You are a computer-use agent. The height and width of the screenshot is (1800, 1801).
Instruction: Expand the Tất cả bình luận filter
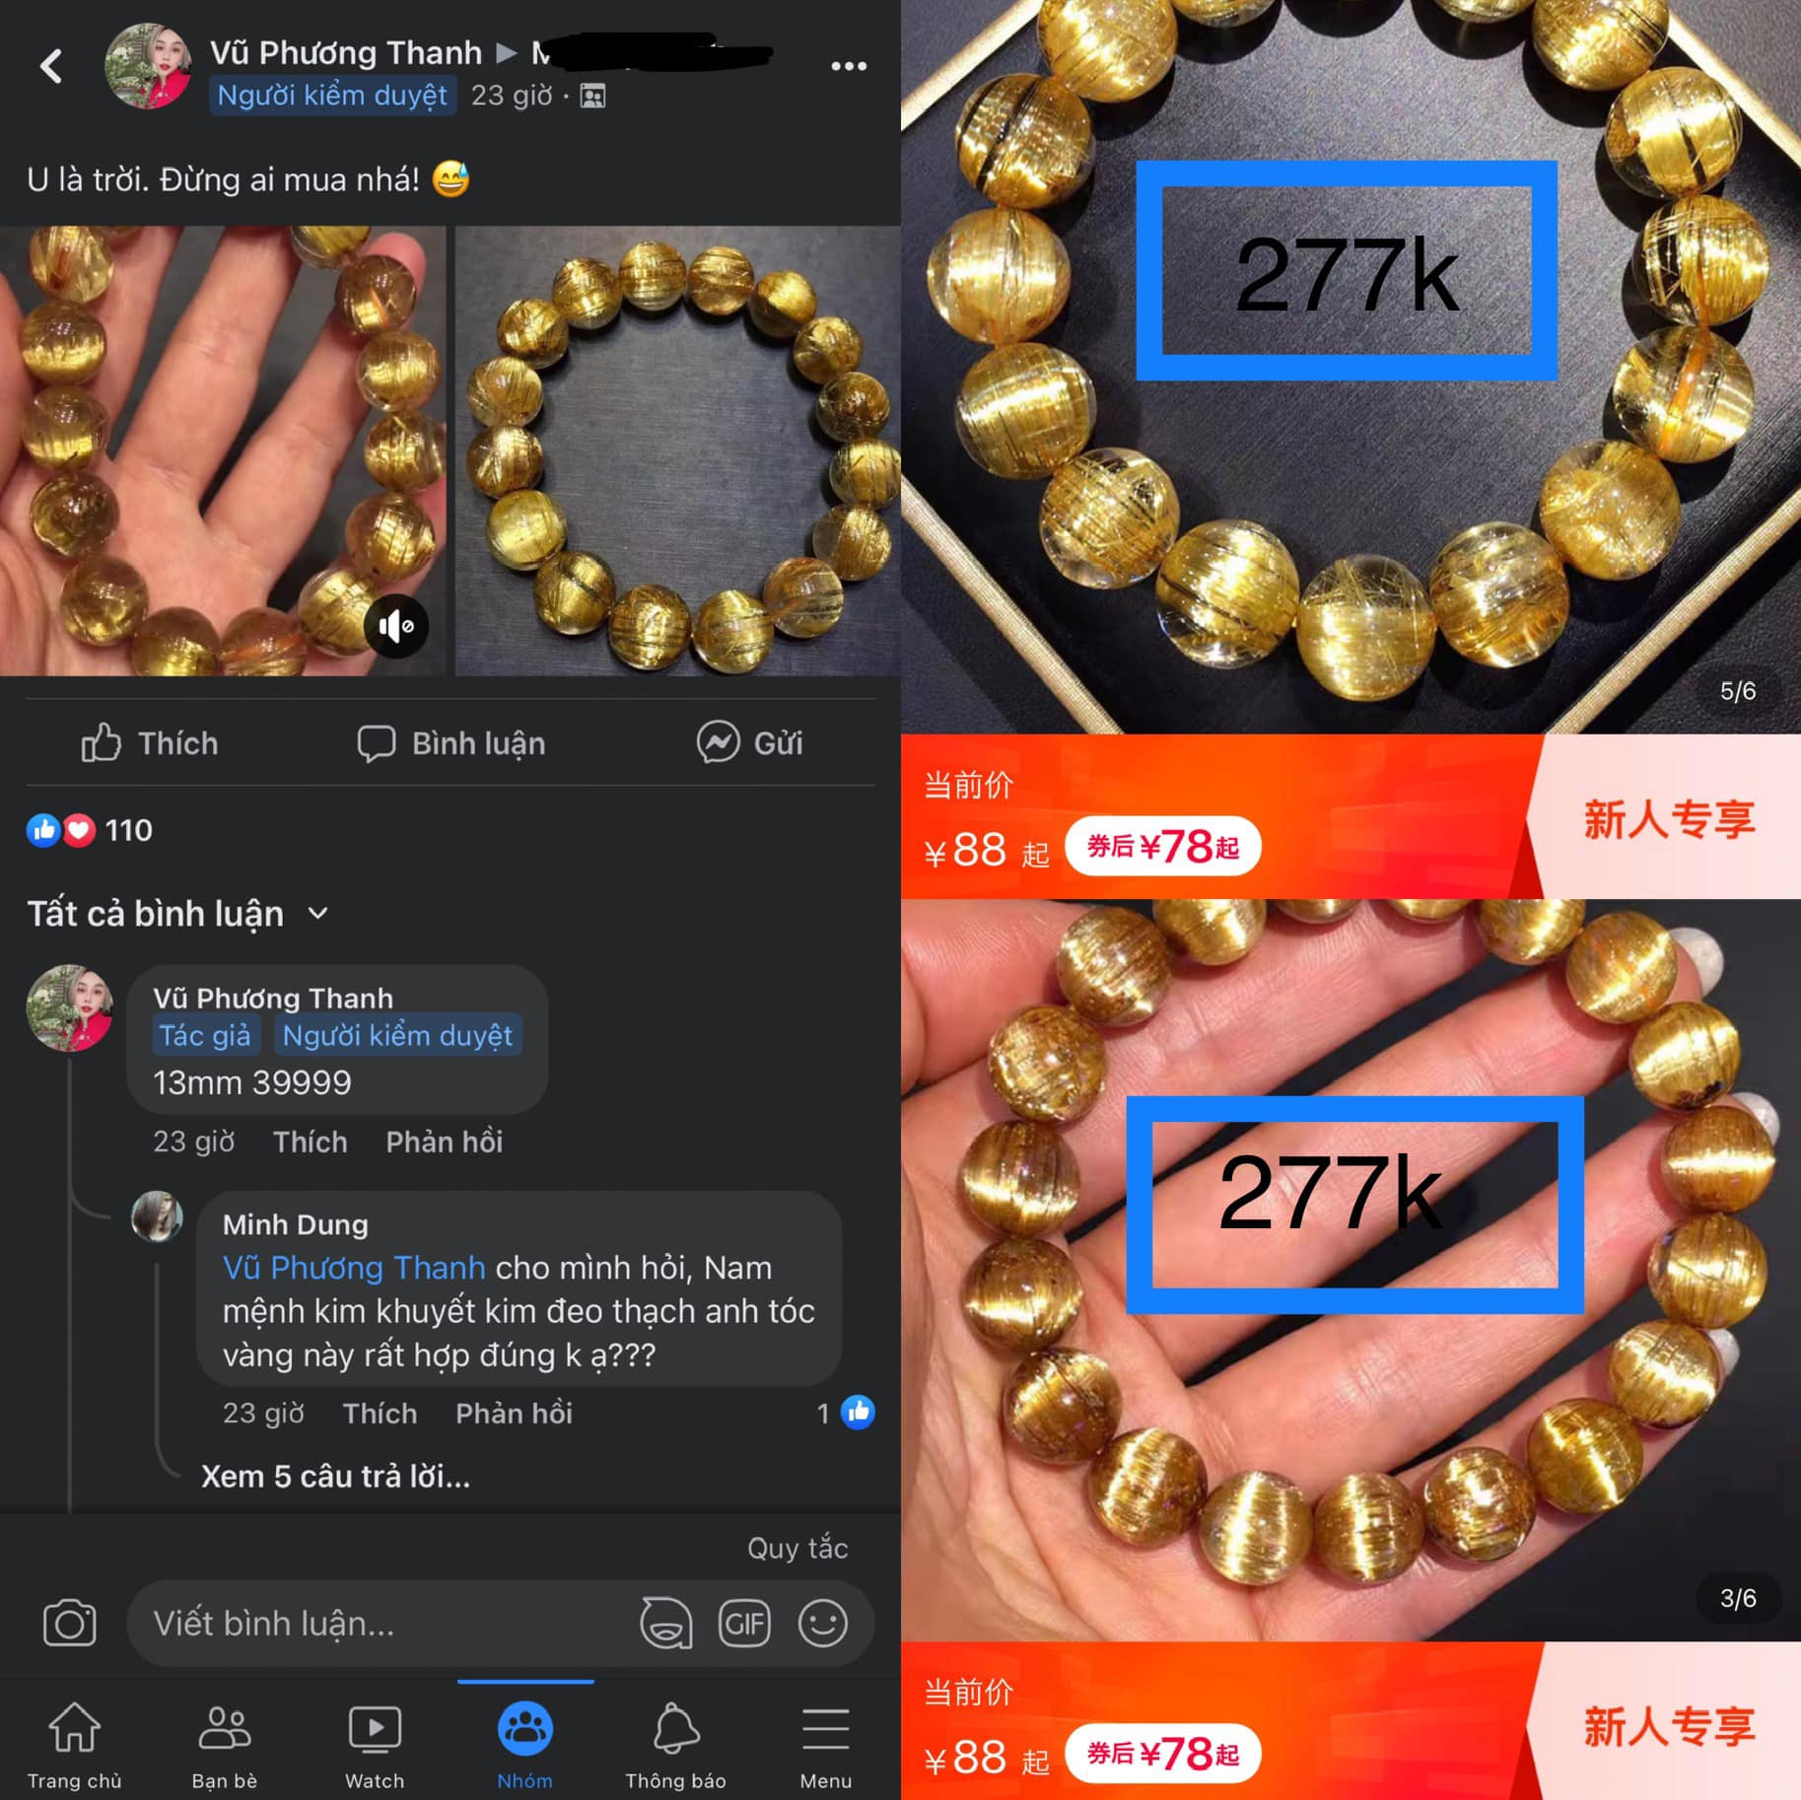point(177,913)
